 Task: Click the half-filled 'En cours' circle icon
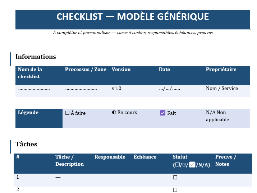(x=114, y=113)
